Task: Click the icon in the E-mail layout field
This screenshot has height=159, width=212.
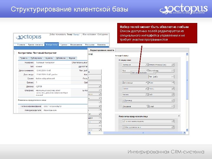Action: point(173,106)
